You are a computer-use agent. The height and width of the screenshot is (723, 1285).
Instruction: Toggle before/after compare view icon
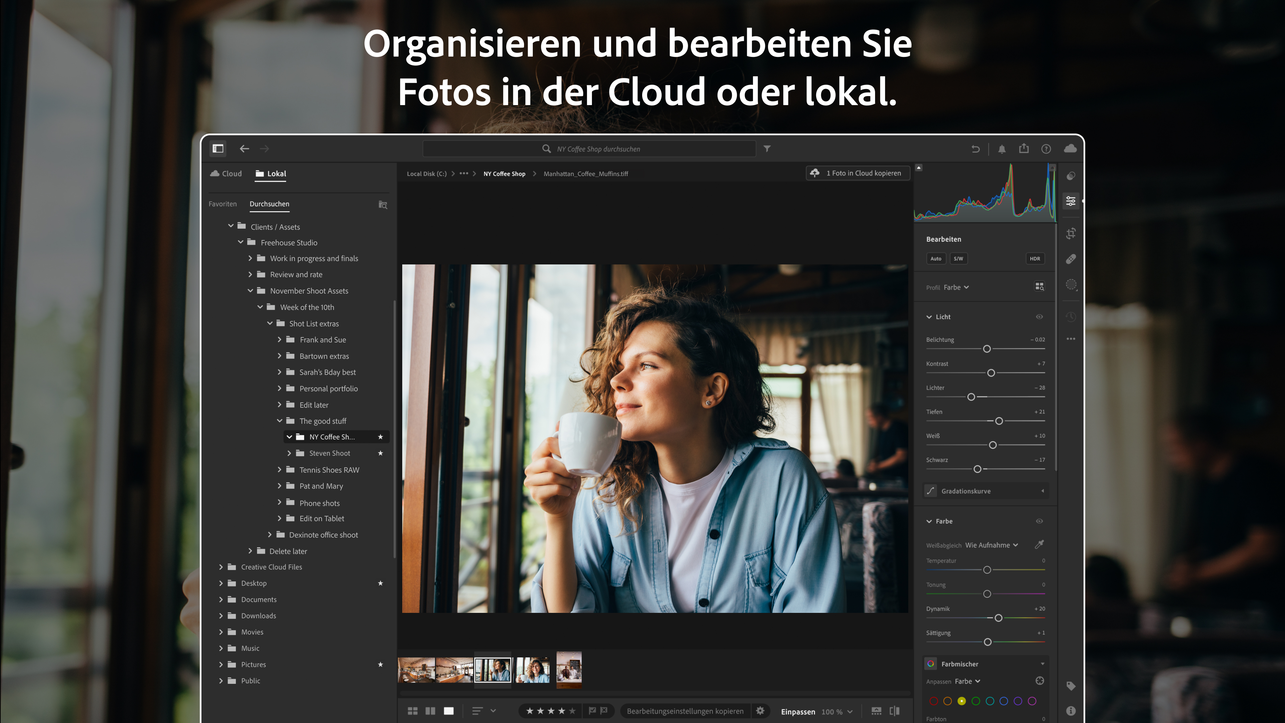click(x=894, y=711)
